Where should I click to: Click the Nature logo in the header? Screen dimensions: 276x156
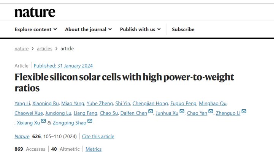click(35, 12)
